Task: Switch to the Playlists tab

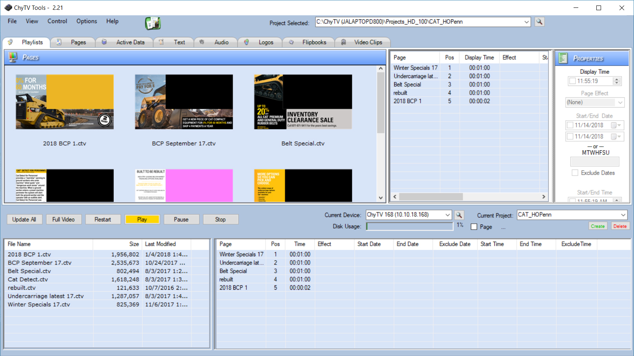Action: (x=26, y=42)
